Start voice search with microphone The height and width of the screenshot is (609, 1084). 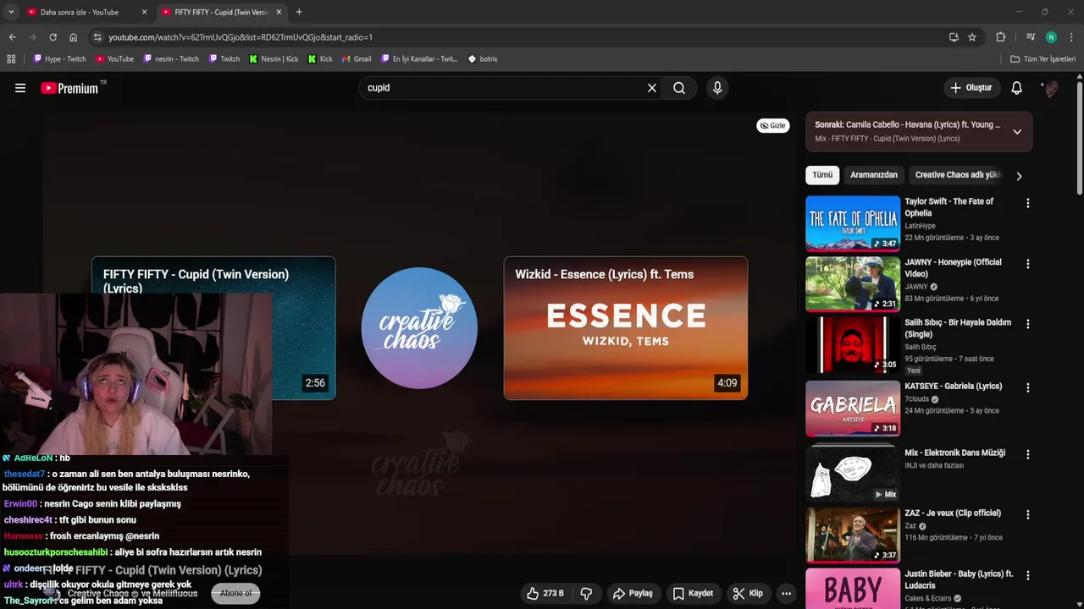tap(717, 88)
